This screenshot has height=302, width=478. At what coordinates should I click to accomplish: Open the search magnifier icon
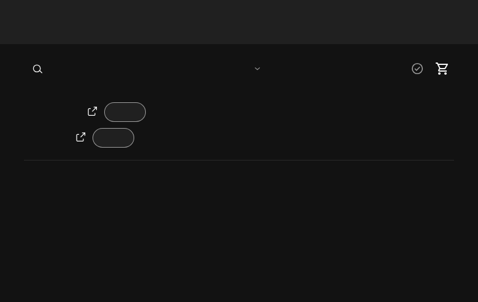click(37, 69)
